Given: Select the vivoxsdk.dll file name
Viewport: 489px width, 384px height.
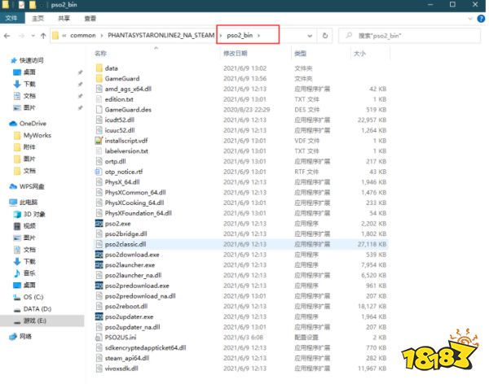Looking at the screenshot, I should (121, 369).
